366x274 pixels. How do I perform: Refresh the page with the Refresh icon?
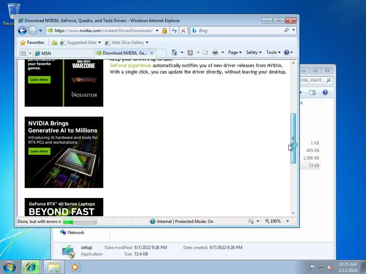(174, 31)
